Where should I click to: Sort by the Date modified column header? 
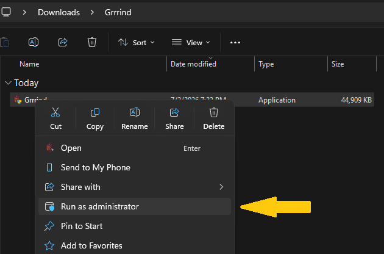pyautogui.click(x=193, y=64)
